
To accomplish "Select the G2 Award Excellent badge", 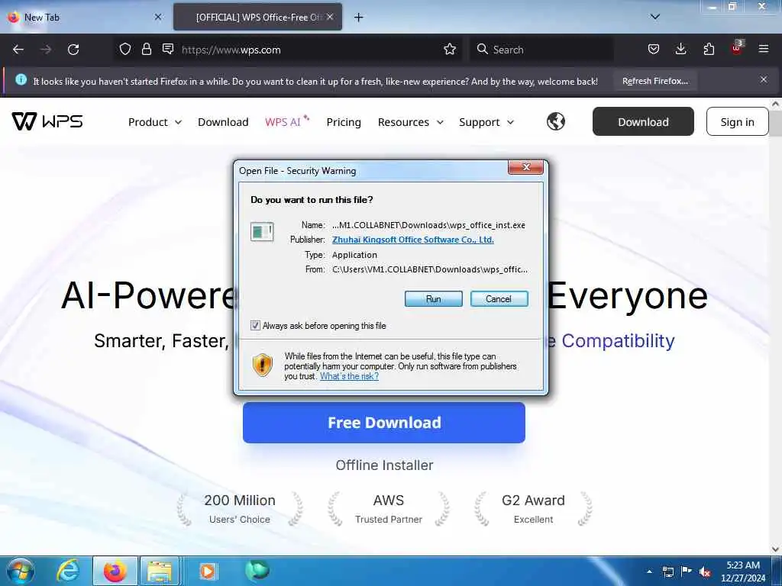I will (533, 509).
